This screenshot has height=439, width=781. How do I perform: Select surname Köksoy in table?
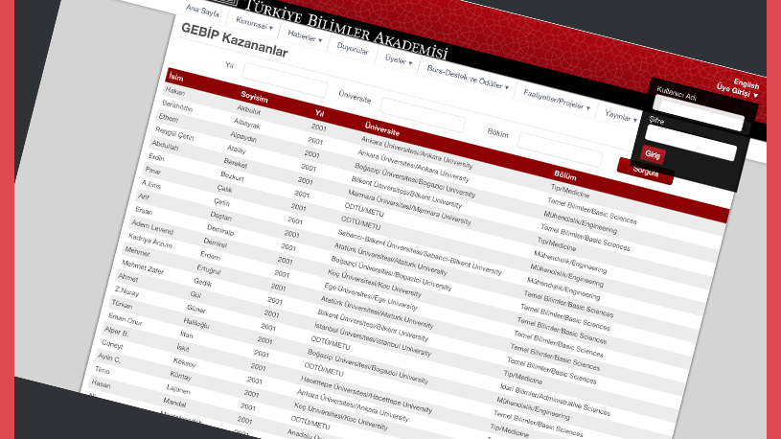[x=185, y=362]
